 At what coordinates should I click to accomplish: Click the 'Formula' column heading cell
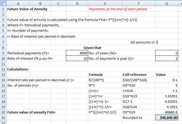pyautogui.click(x=105, y=75)
